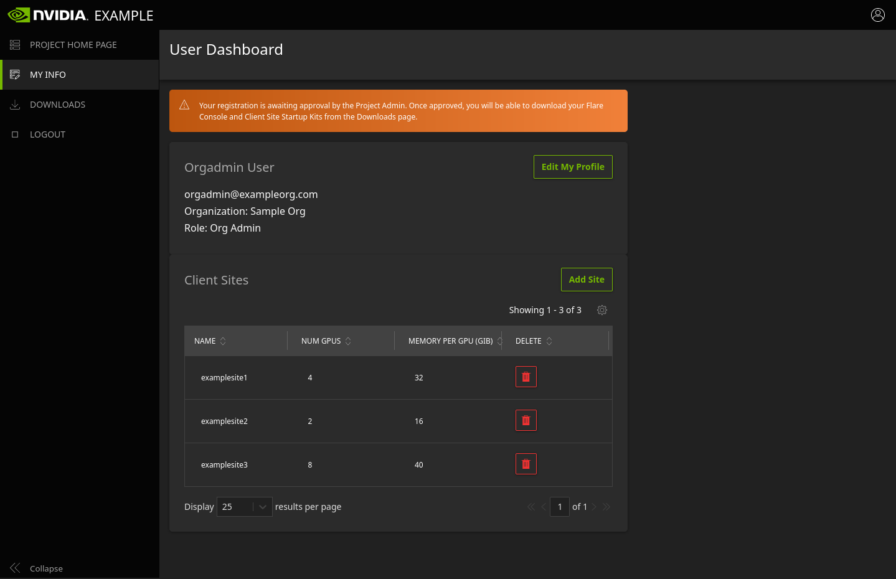Click the Downloads arrow icon

tap(15, 105)
